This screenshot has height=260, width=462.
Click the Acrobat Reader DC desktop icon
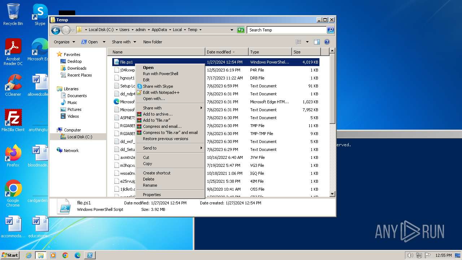click(x=13, y=52)
